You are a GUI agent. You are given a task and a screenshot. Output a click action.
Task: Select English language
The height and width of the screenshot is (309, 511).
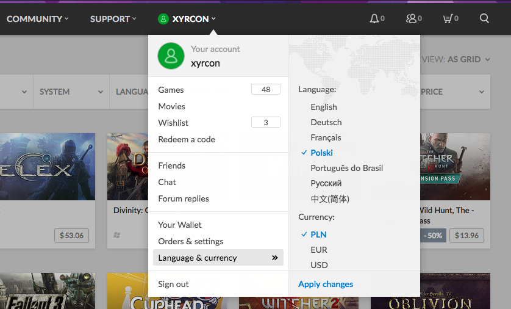tap(324, 107)
